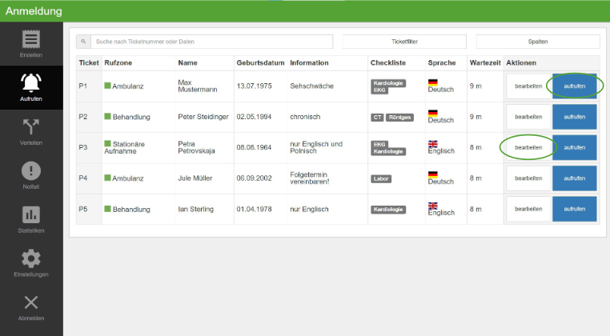The height and width of the screenshot is (336, 610).
Task: Open the Ticketfilter dropdown
Action: [404, 42]
